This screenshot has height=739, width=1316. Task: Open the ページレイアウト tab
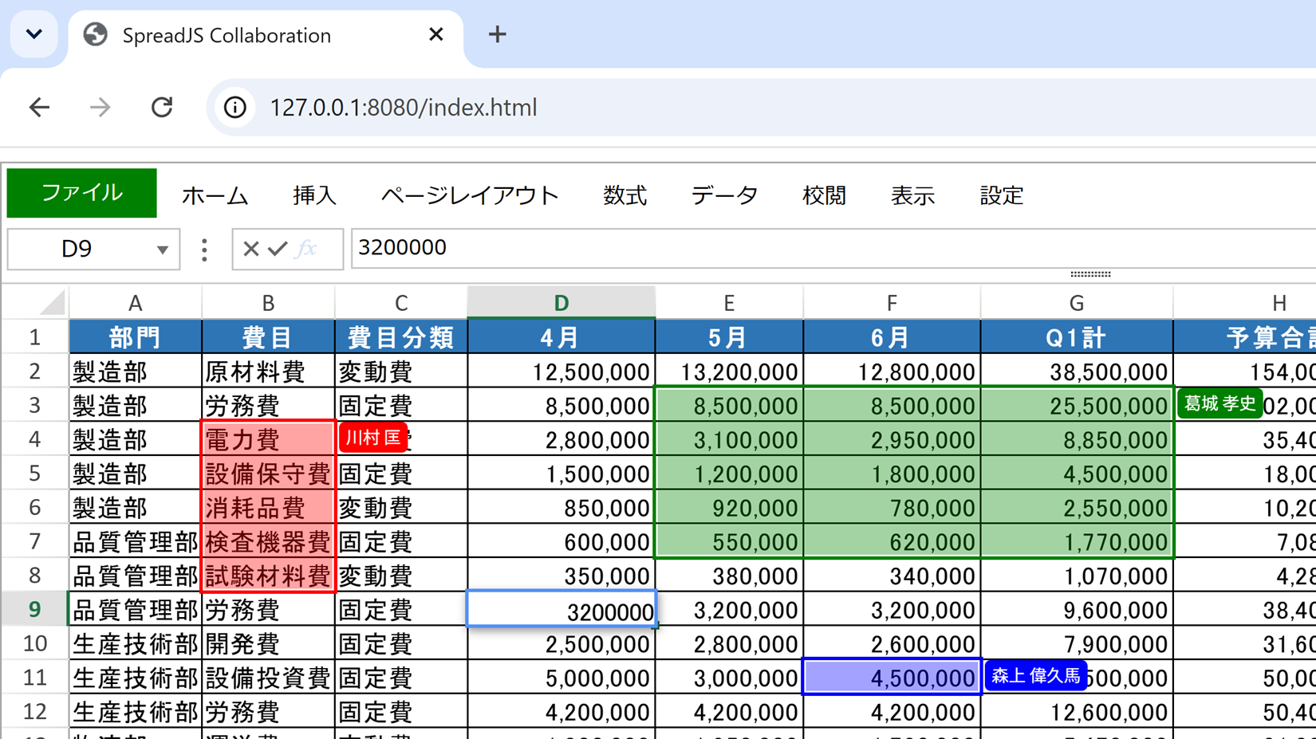pyautogui.click(x=470, y=195)
